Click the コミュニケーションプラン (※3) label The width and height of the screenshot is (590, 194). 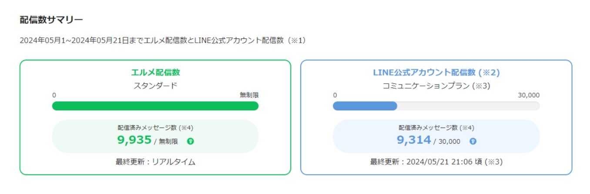click(x=436, y=86)
